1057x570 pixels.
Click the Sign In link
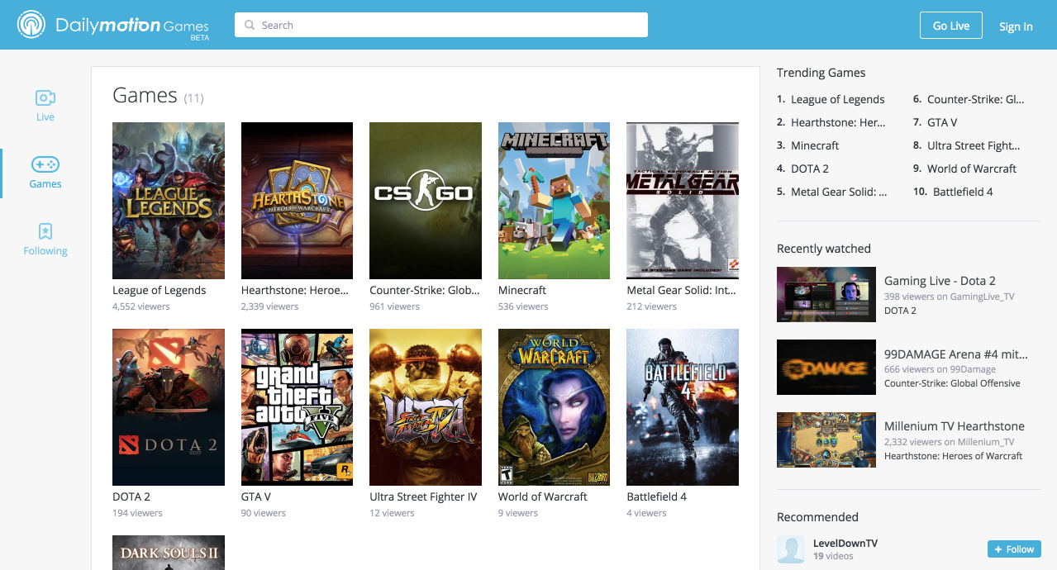tap(1016, 26)
